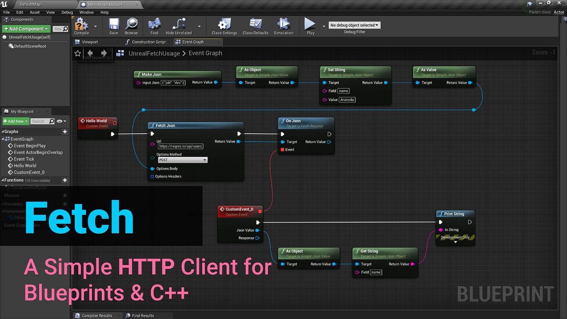
Task: Open the debug object selection dropdown
Action: [x=354, y=25]
